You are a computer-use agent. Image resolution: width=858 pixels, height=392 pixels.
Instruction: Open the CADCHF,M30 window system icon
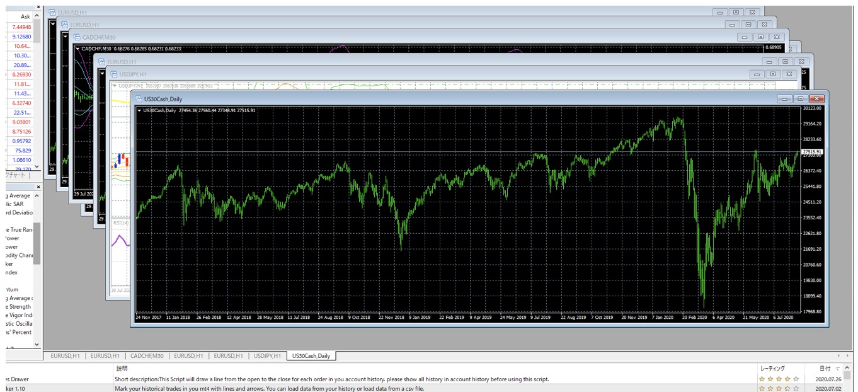77,37
